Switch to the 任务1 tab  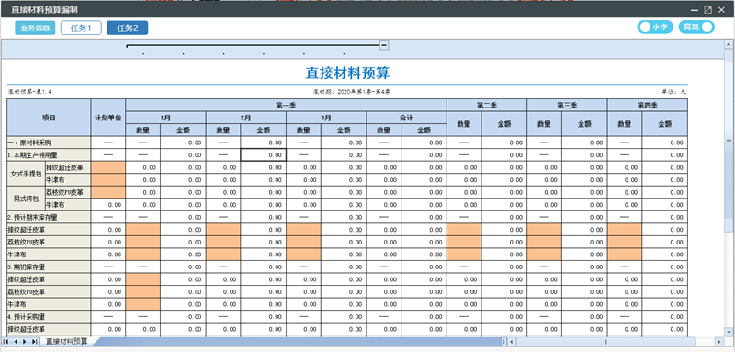click(81, 28)
